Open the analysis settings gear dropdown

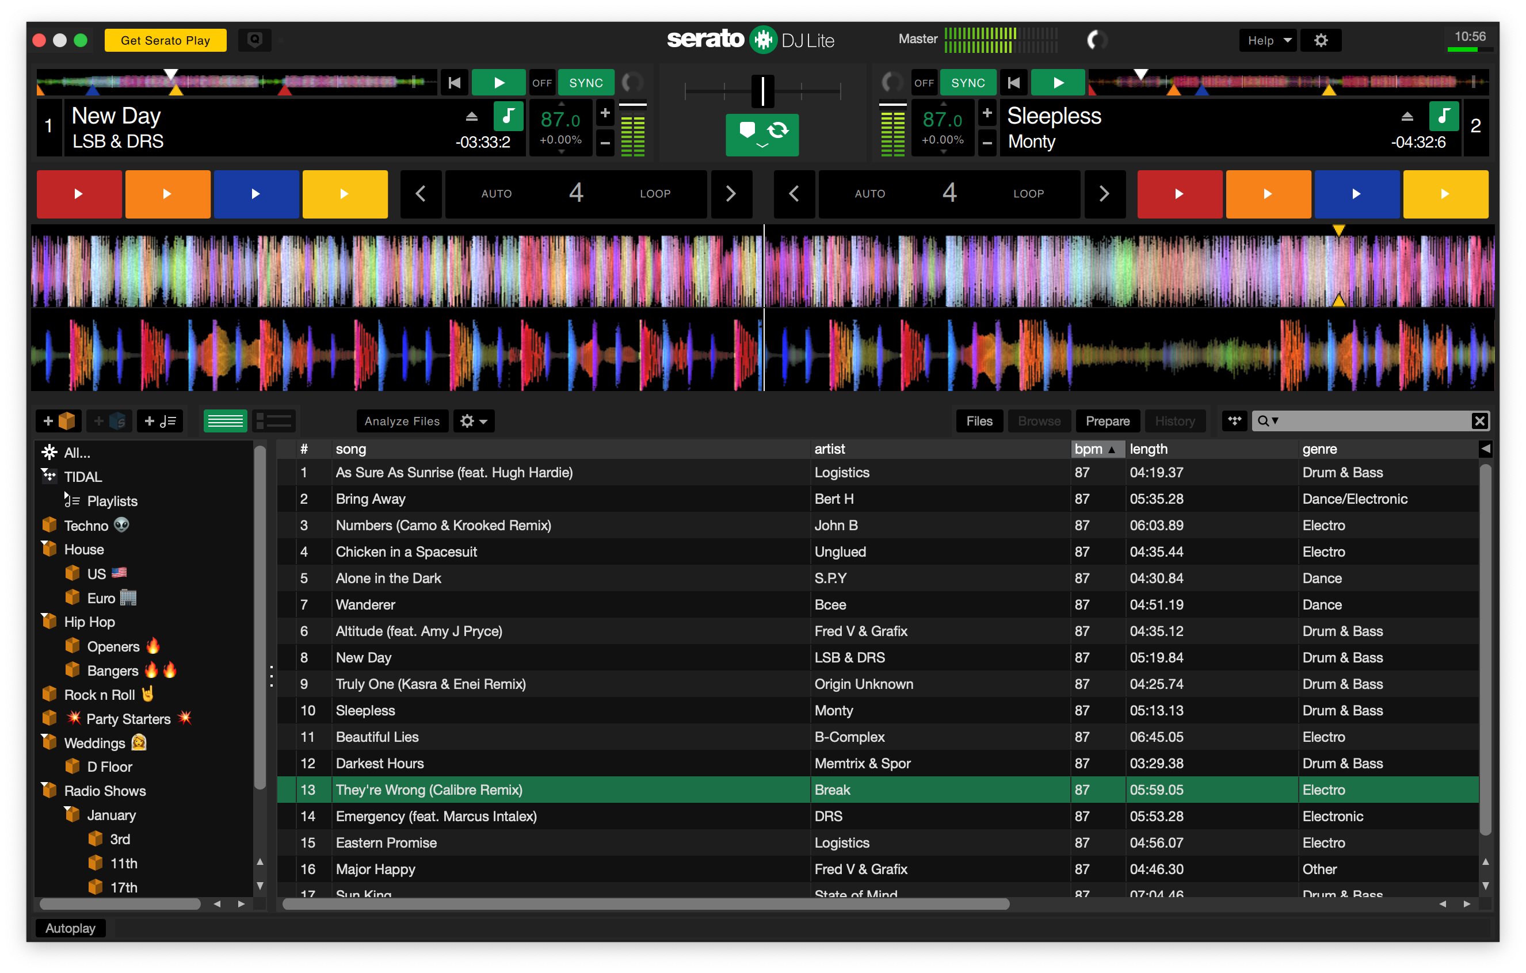click(474, 422)
